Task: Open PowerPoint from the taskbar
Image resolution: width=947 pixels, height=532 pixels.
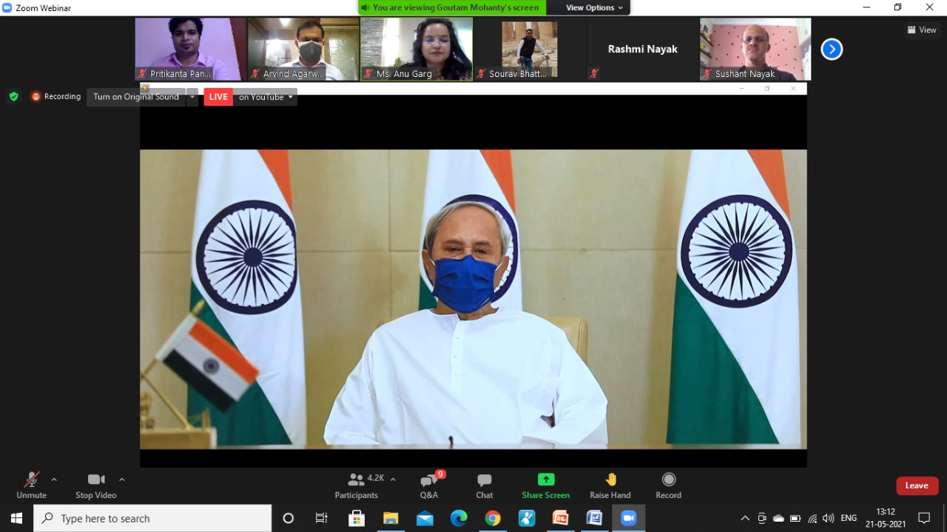Action: 560,518
